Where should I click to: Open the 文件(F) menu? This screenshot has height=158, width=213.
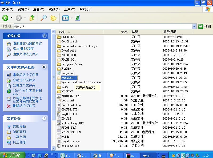(8, 9)
